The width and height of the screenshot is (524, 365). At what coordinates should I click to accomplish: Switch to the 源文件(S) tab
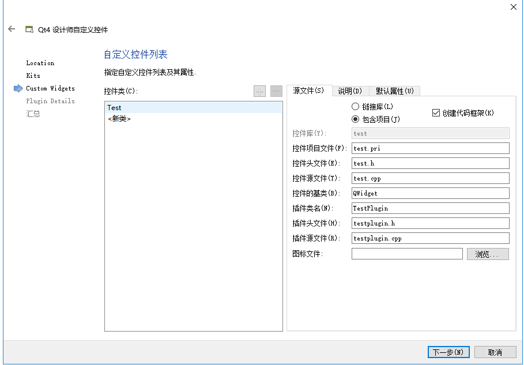[308, 91]
